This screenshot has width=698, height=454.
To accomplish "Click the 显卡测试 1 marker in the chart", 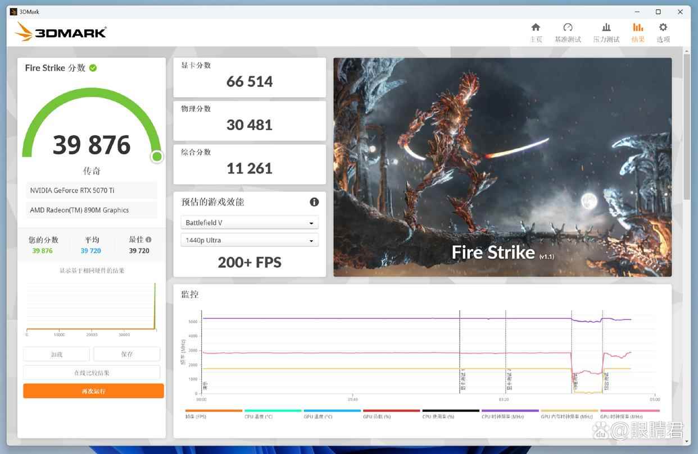I will click(x=463, y=380).
